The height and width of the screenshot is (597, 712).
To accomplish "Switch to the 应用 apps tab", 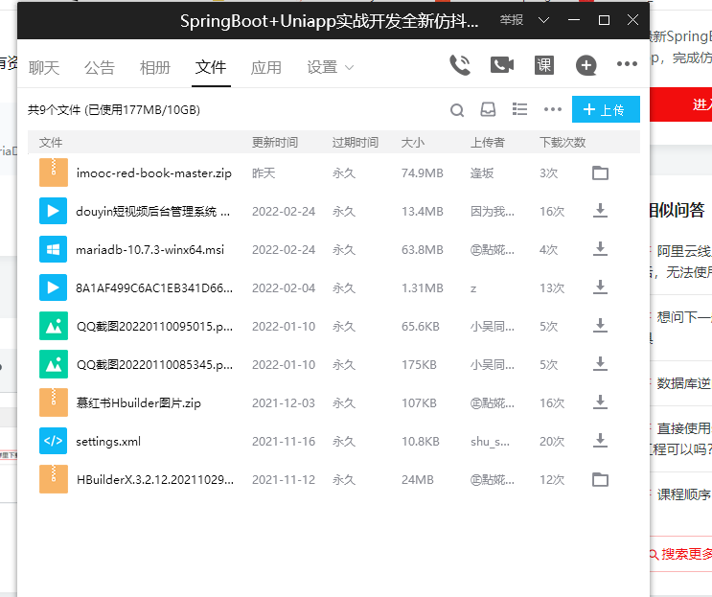I will pyautogui.click(x=266, y=68).
